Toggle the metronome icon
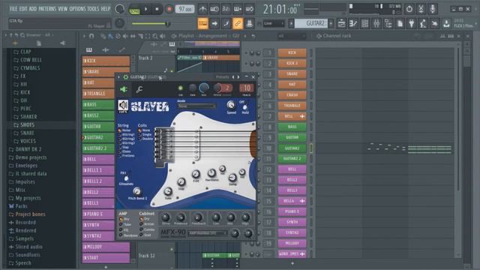Image resolution: width=480 pixels, height=270 pixels. click(x=202, y=9)
